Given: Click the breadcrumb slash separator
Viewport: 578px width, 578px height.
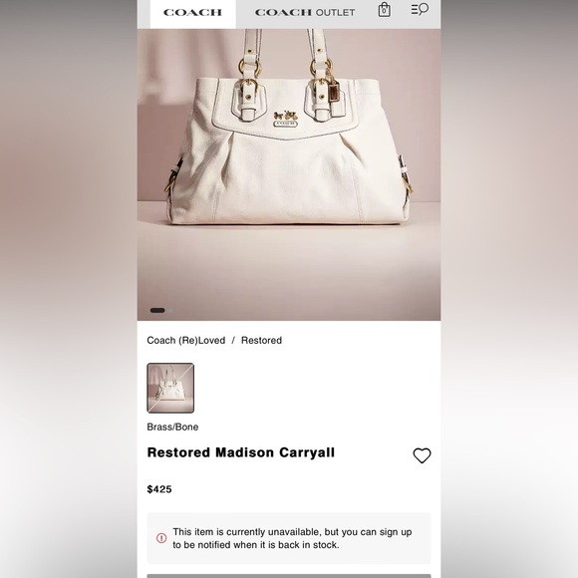Looking at the screenshot, I should [x=233, y=340].
